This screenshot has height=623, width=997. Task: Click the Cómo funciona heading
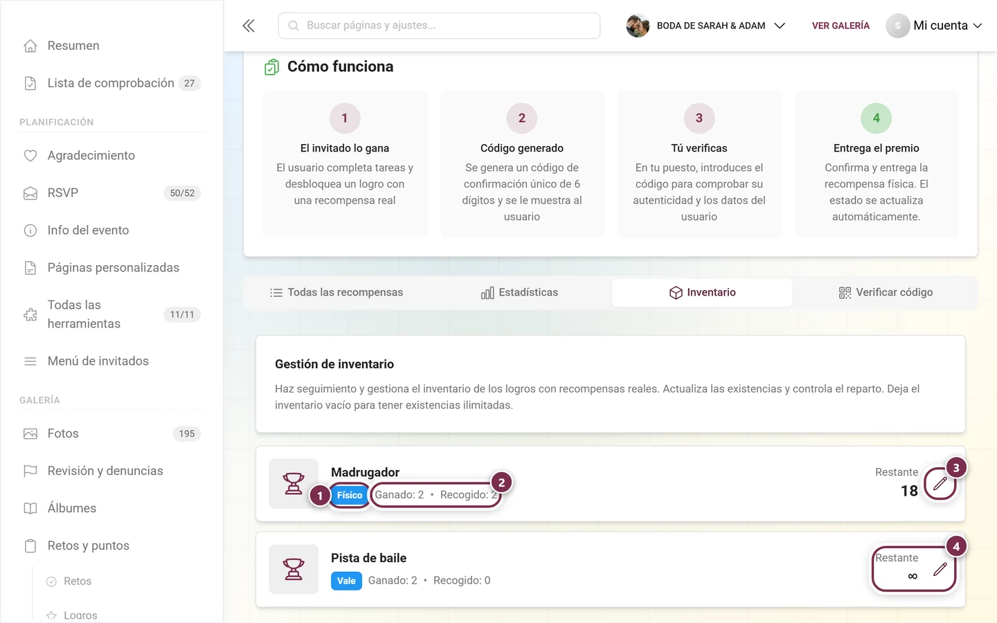(340, 66)
